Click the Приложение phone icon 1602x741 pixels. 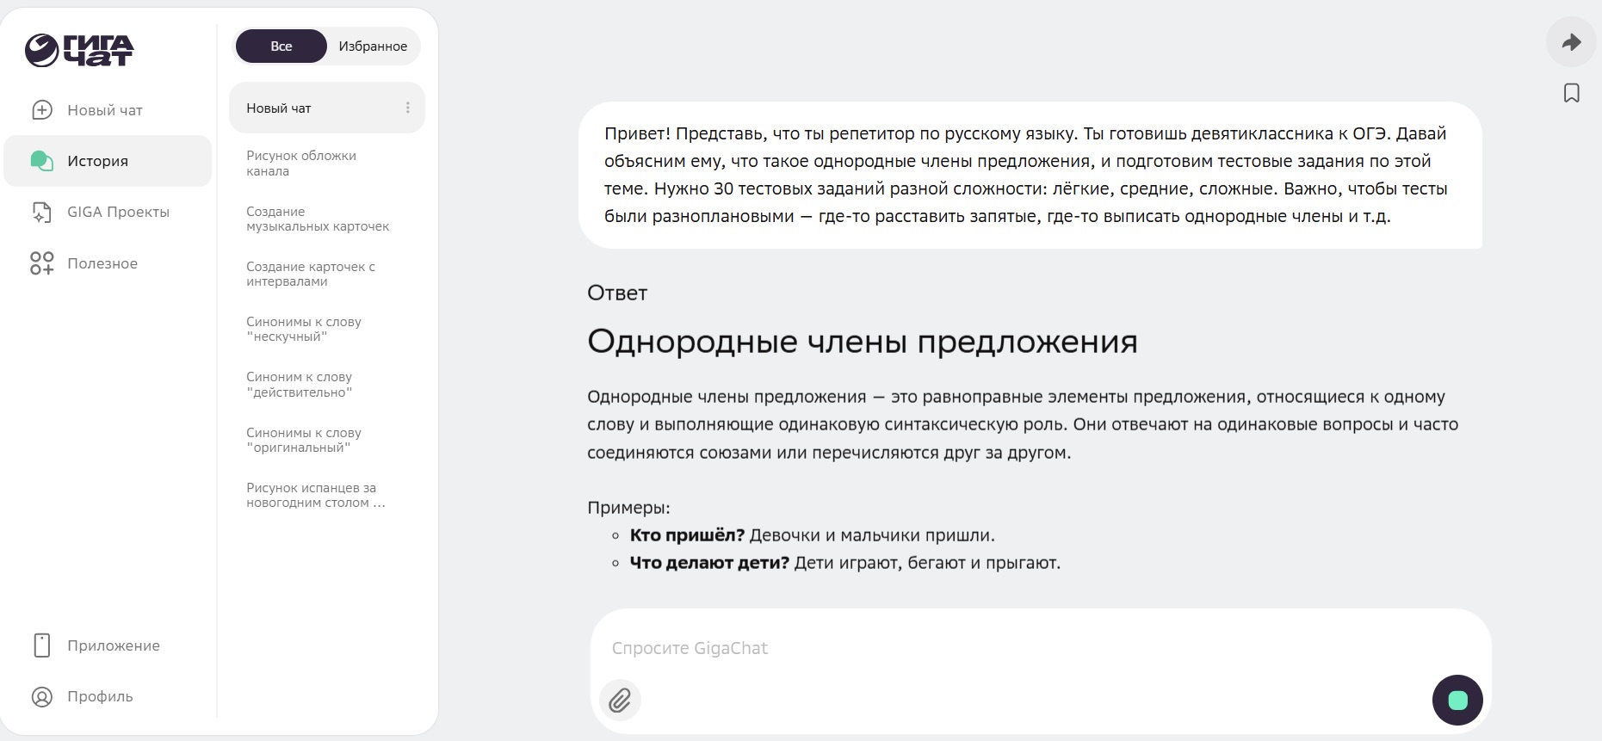click(41, 645)
